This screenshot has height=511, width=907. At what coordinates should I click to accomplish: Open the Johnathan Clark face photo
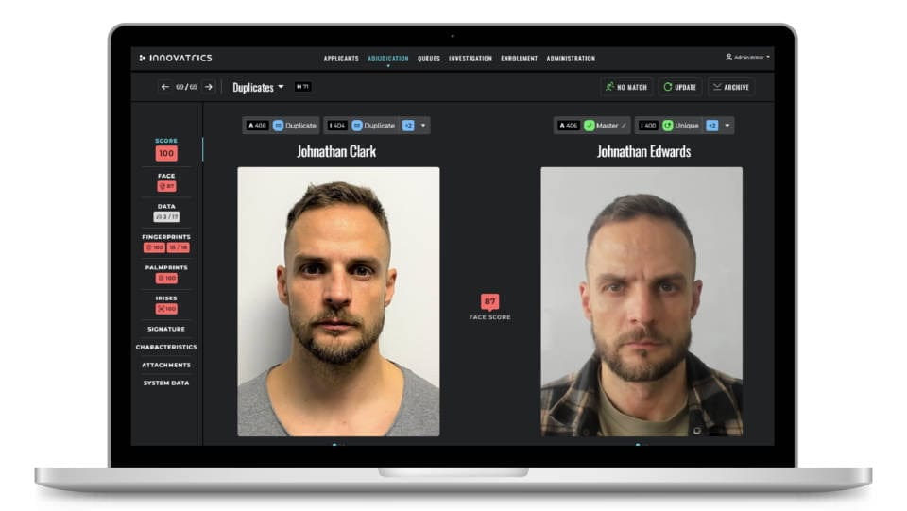click(x=338, y=301)
